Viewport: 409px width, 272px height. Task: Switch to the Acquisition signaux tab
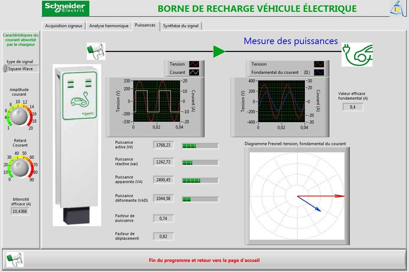[64, 26]
